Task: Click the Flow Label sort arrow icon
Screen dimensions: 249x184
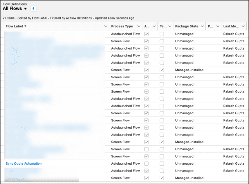Action: (x=26, y=26)
